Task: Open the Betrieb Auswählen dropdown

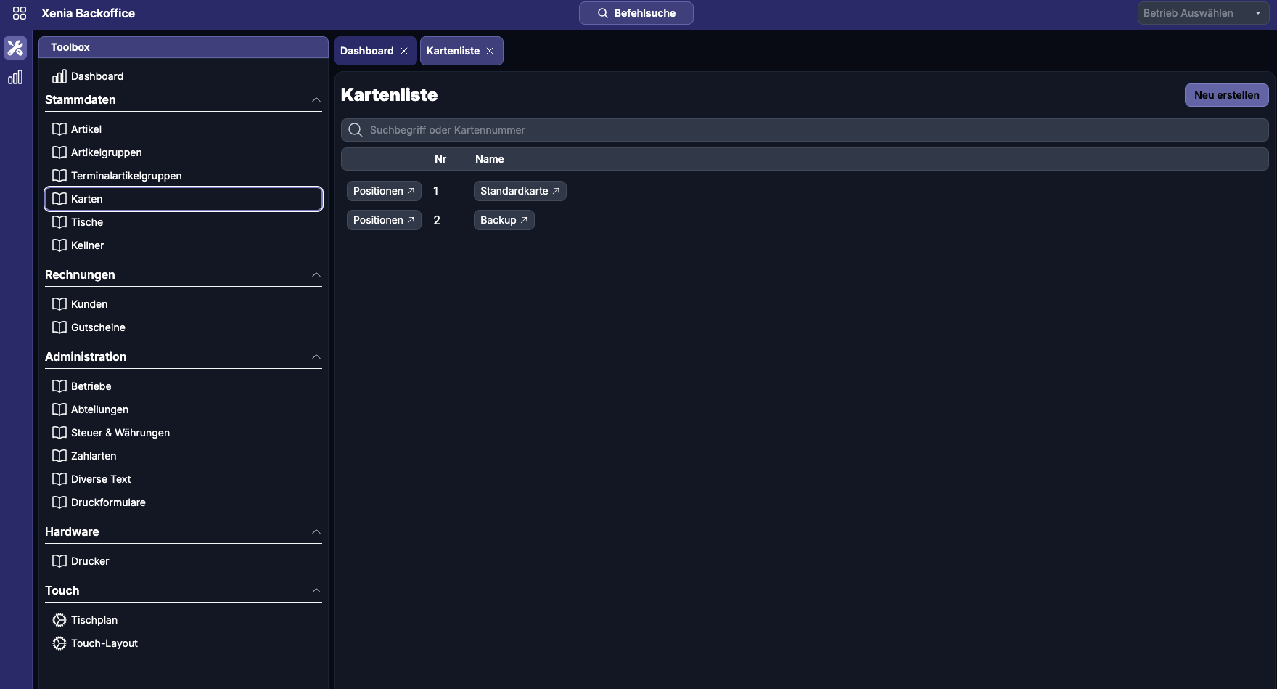Action: point(1202,13)
